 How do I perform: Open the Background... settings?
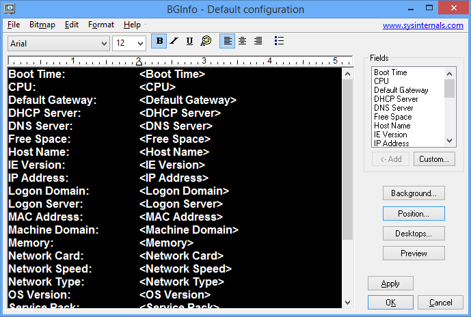414,193
